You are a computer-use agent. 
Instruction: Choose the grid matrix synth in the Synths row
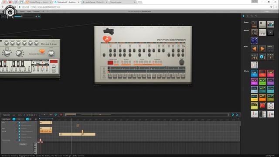coord(254,33)
